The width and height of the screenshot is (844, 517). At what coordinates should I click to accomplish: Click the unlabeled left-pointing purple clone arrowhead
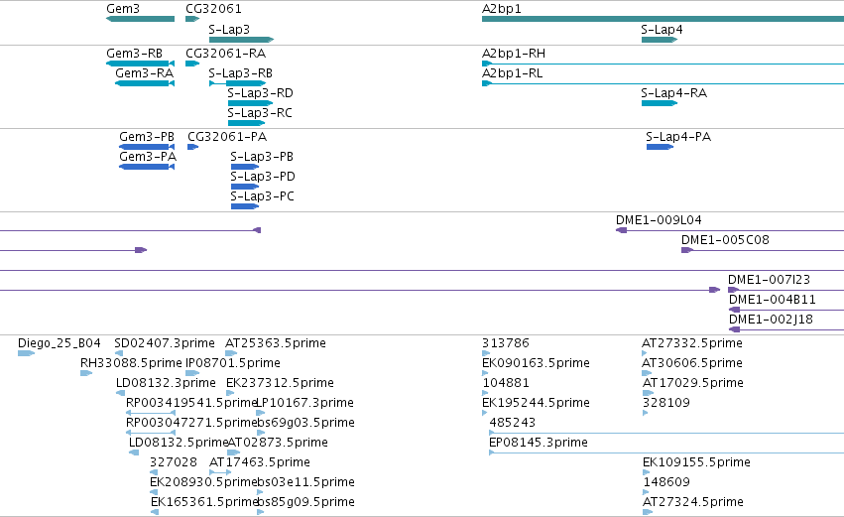(x=257, y=230)
